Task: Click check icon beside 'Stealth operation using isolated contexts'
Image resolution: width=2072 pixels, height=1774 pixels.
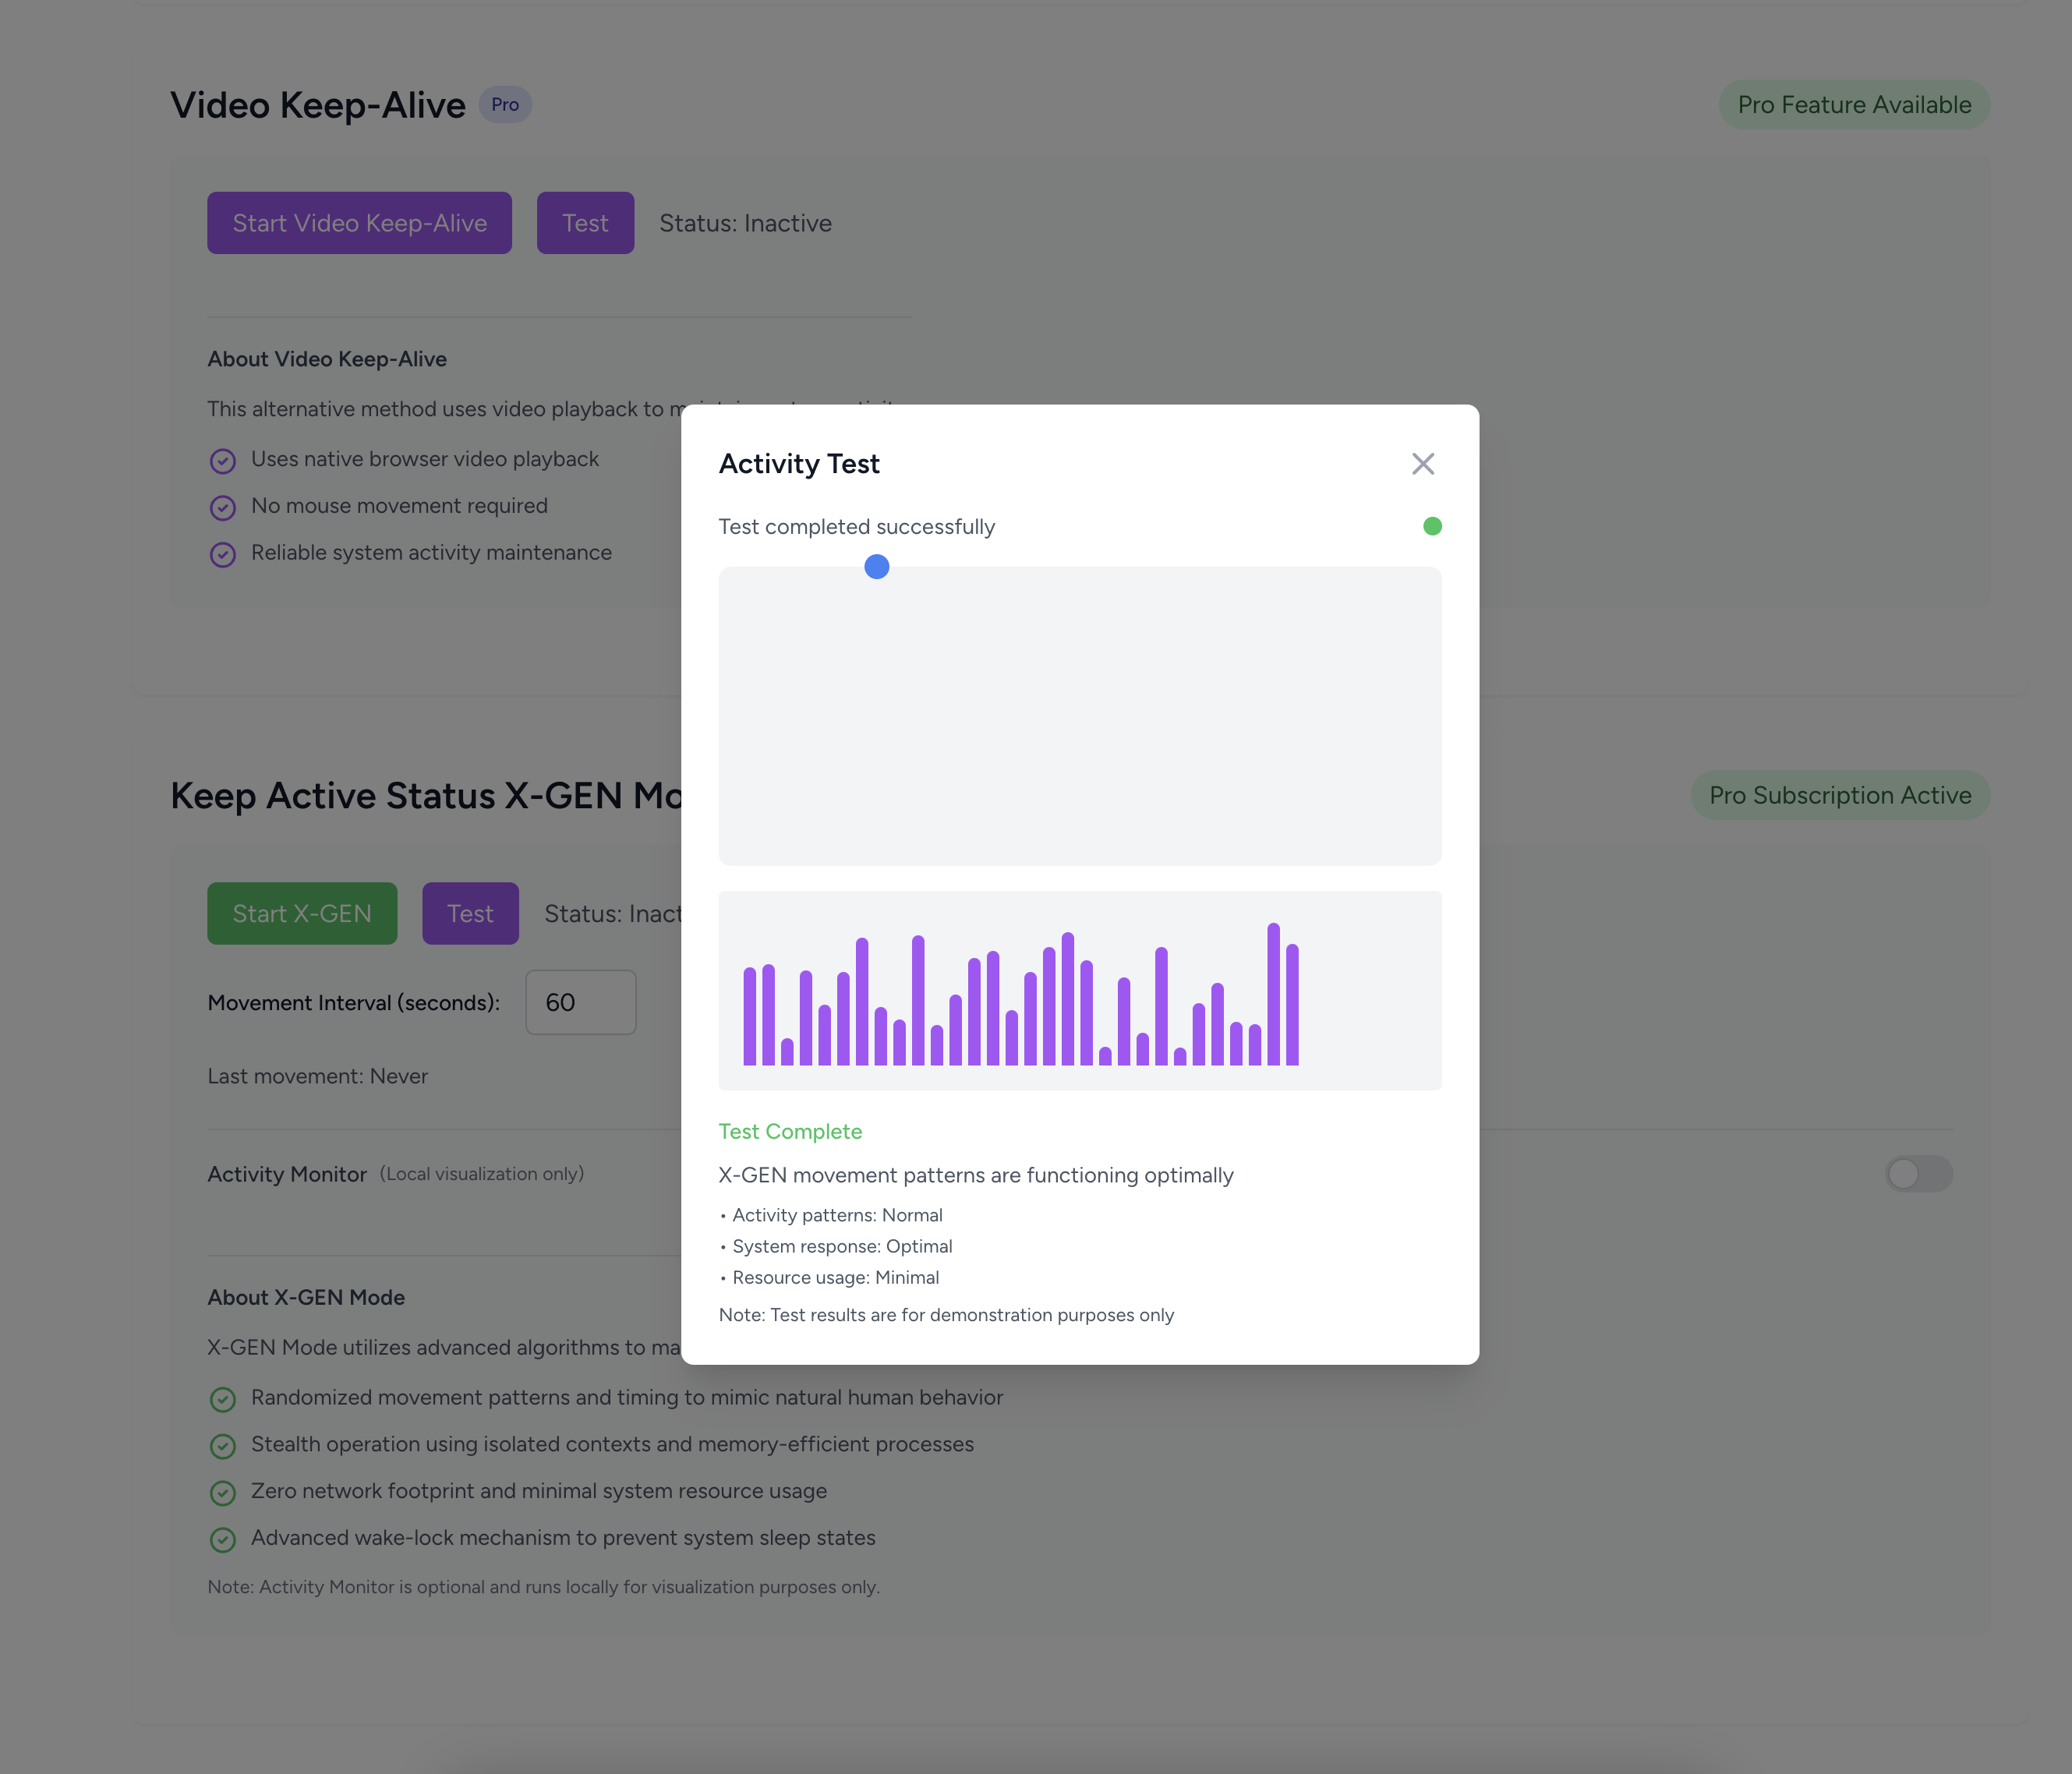Action: coord(223,1446)
